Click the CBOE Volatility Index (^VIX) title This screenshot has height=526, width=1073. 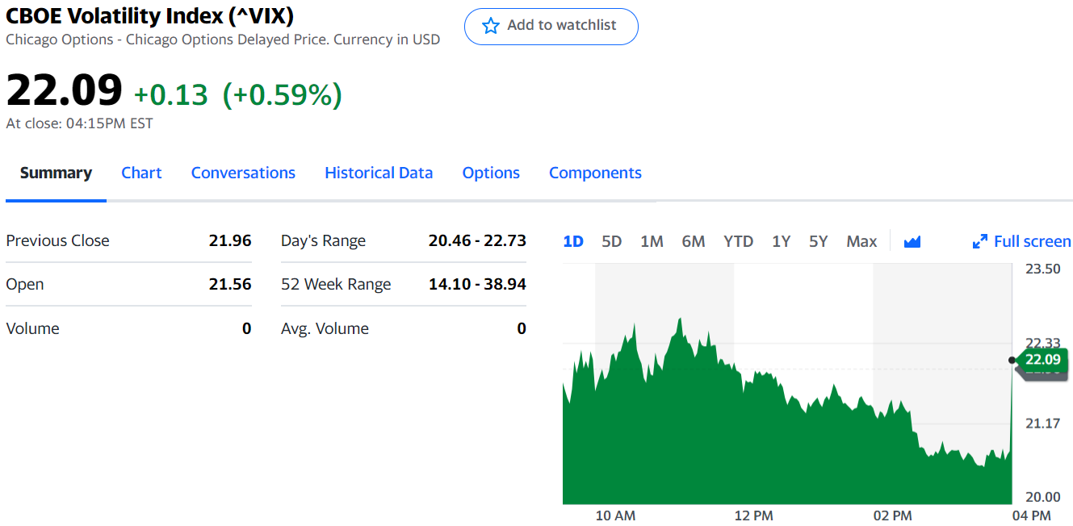(149, 15)
